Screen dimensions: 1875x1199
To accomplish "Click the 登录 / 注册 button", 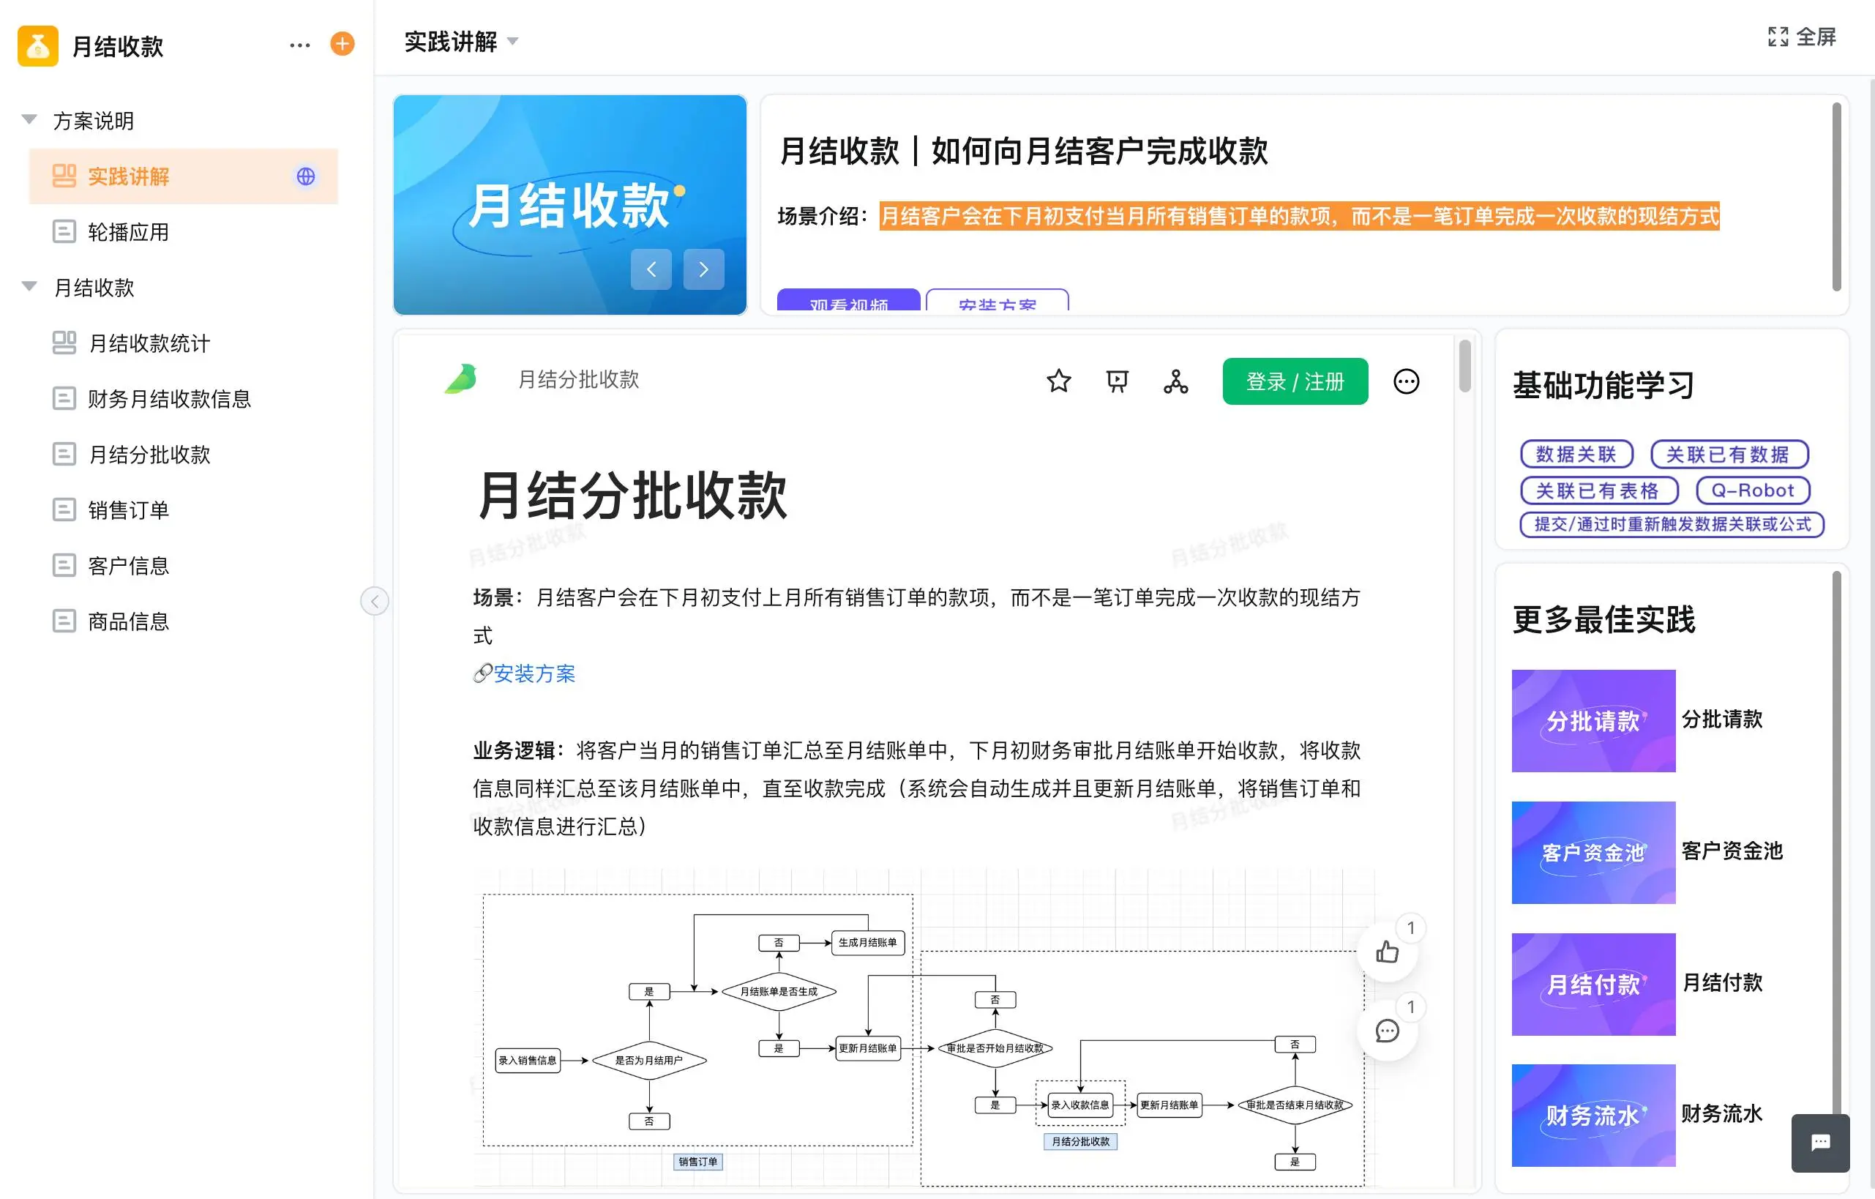I will [x=1294, y=381].
